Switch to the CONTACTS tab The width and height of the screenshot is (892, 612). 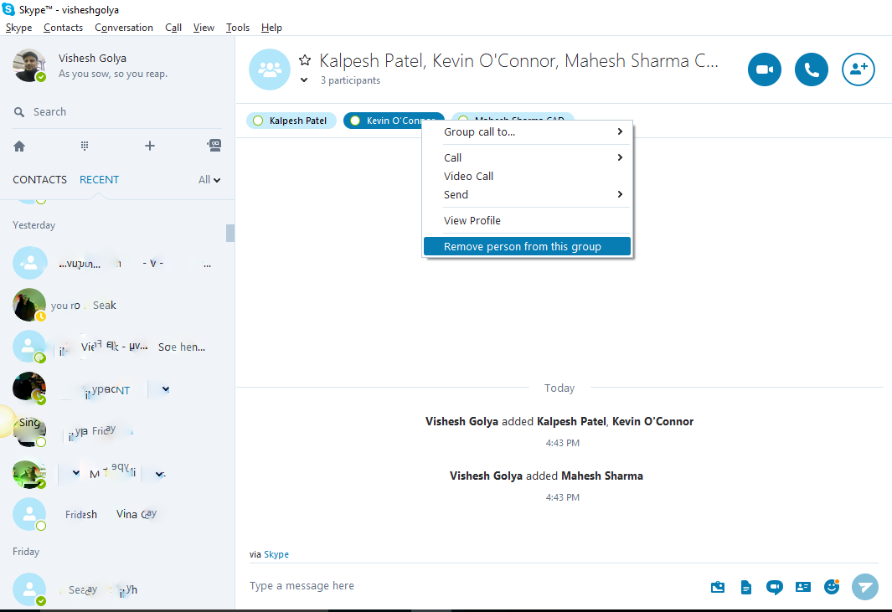40,180
